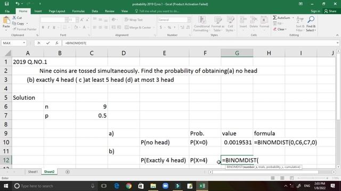
Task: Open Conditional Formatting menu
Action: tap(202, 24)
